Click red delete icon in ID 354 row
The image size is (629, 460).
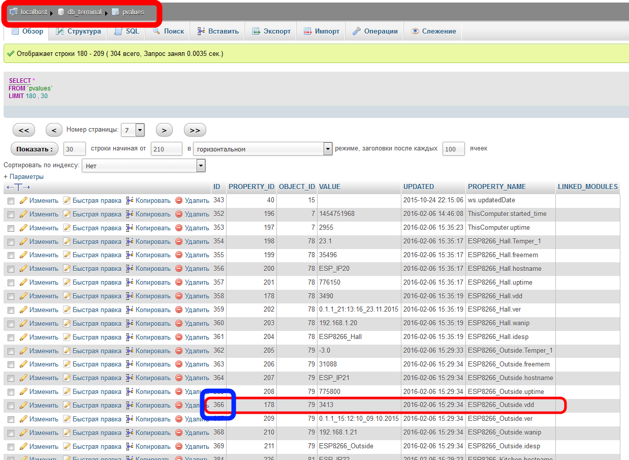[x=179, y=241]
